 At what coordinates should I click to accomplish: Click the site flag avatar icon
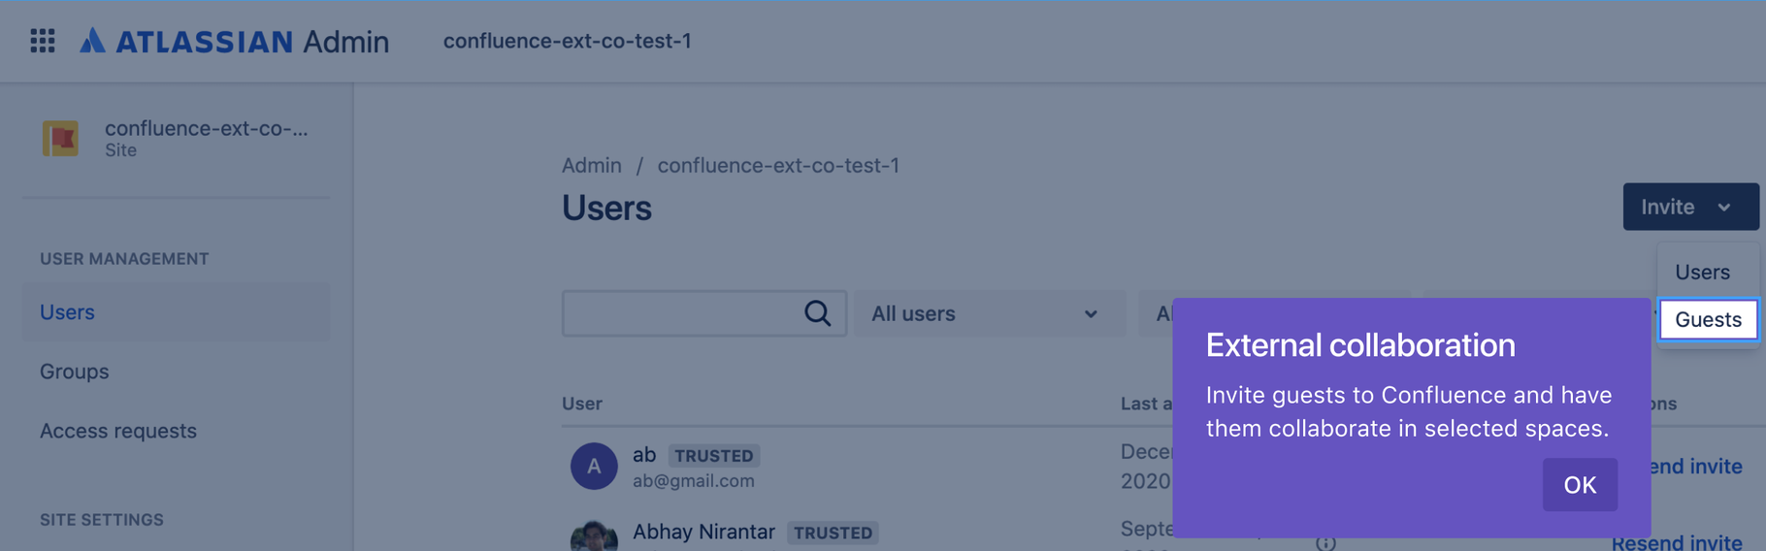click(x=60, y=139)
